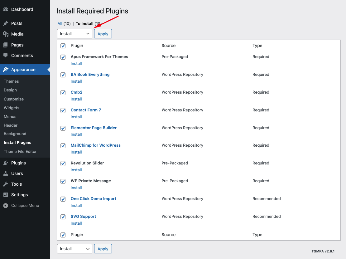Go to Customize under Appearance
The width and height of the screenshot is (346, 259).
[14, 99]
